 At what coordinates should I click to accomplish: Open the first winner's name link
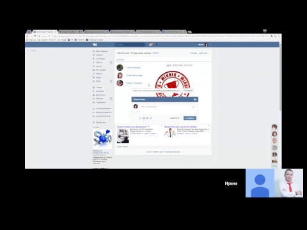click(134, 68)
